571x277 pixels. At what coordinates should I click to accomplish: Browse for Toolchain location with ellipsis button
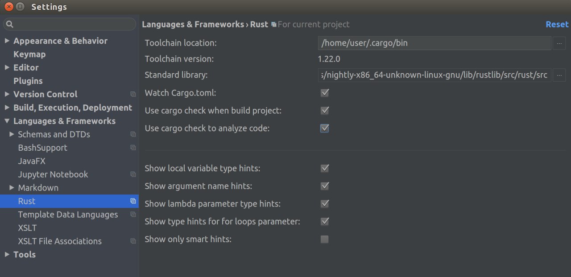559,43
